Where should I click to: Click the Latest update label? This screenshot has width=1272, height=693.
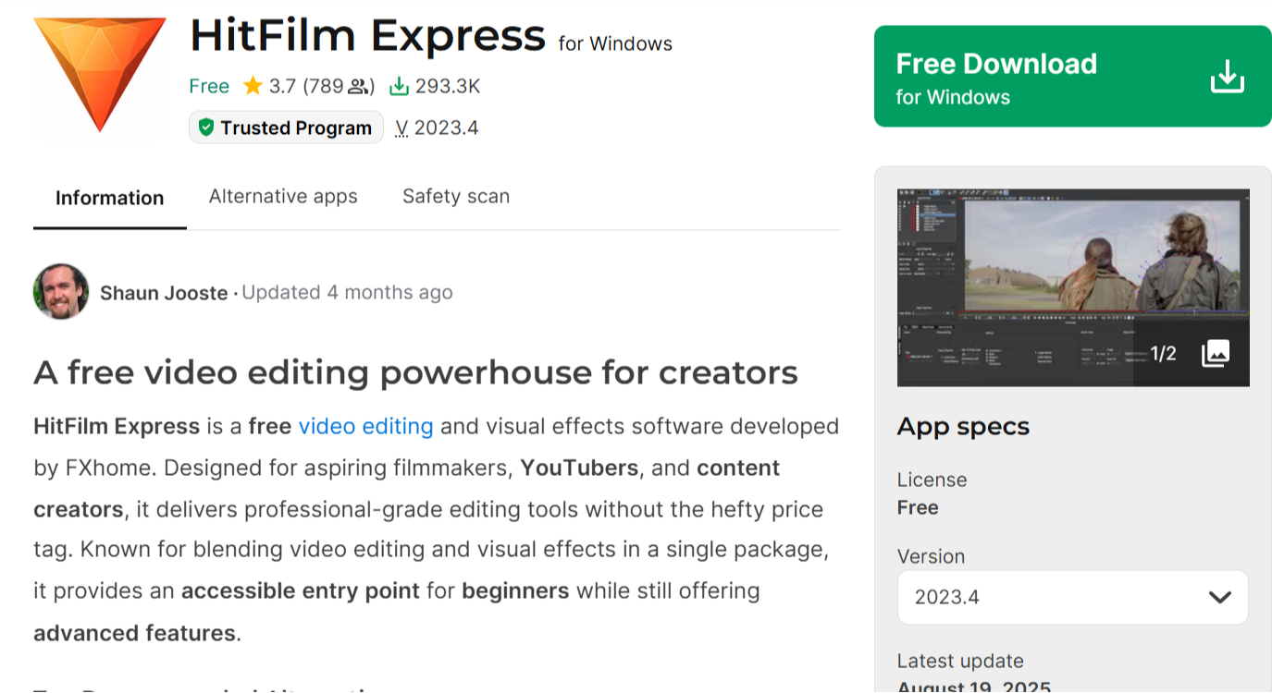(960, 661)
